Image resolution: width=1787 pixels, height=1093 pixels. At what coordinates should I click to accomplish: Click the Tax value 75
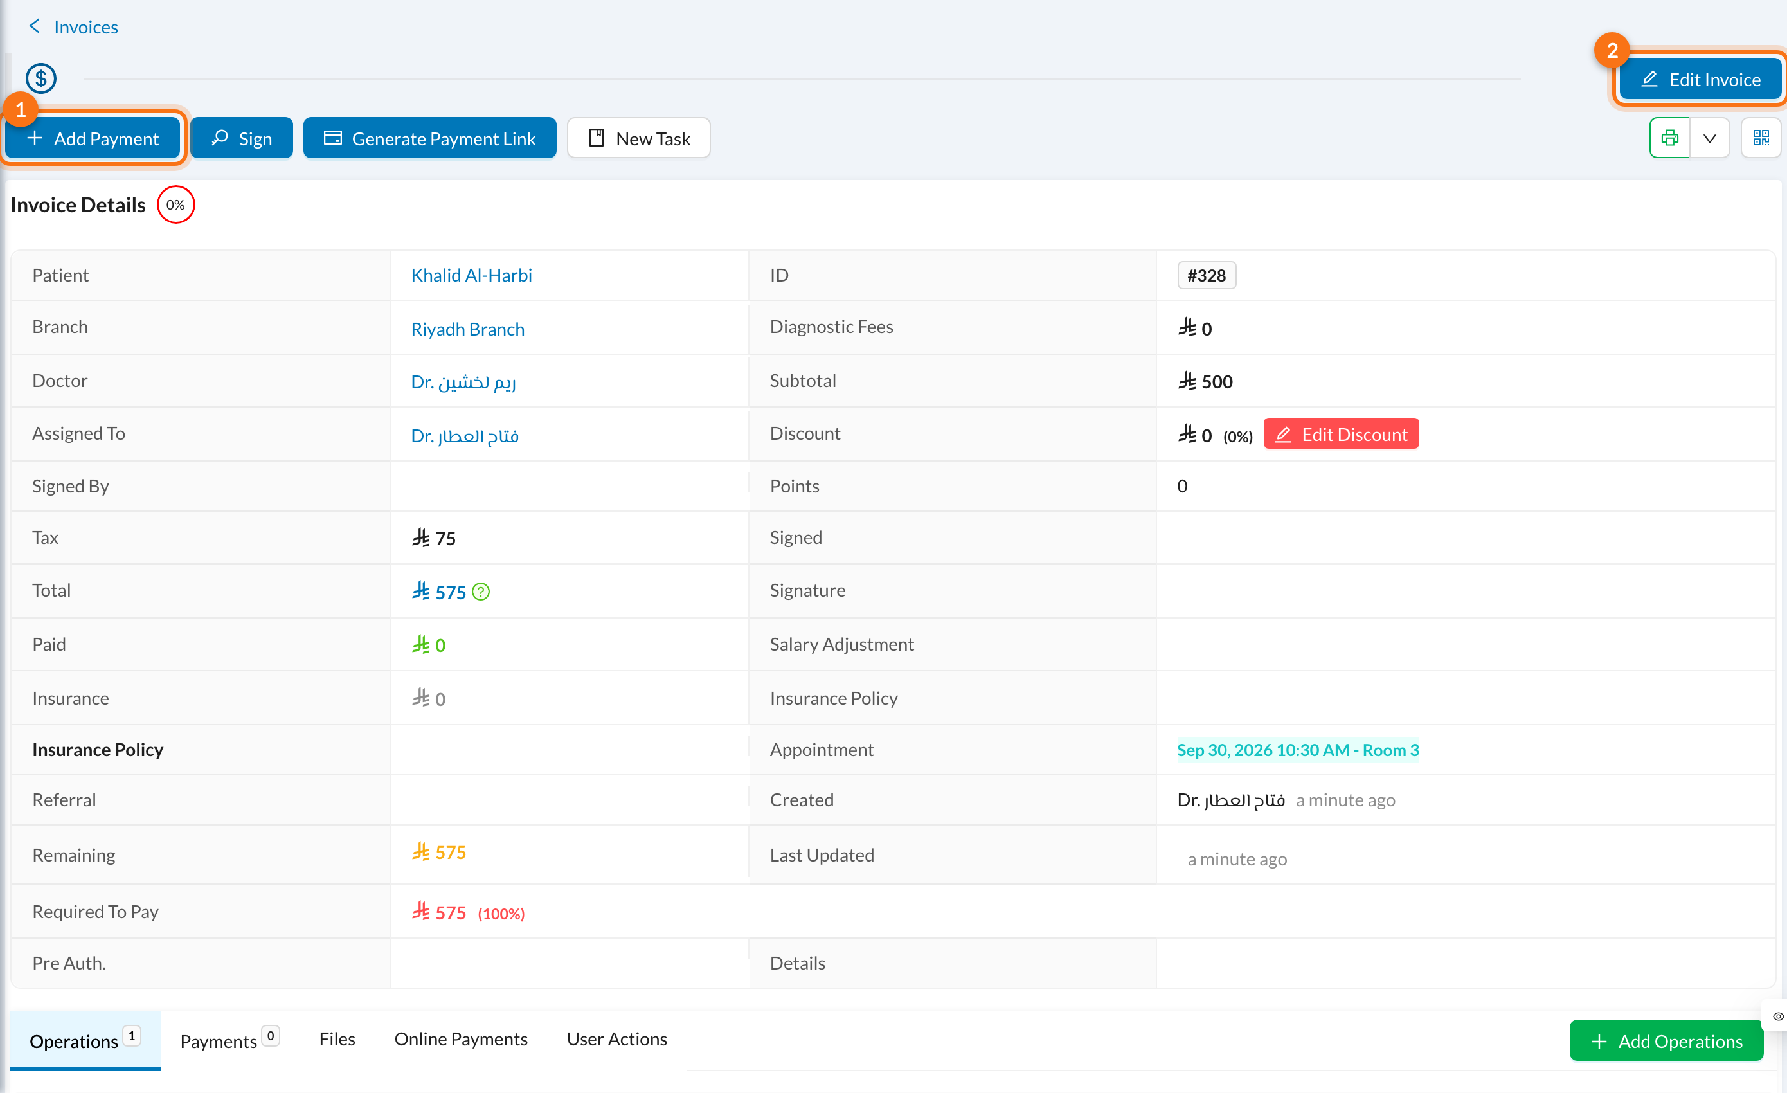(434, 537)
